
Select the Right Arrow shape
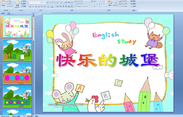[x=101, y=4]
